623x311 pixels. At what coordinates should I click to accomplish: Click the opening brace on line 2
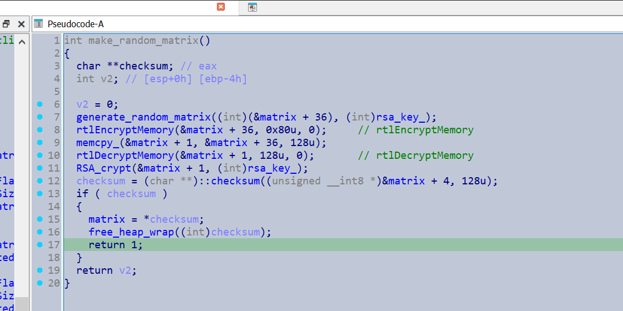pos(67,53)
